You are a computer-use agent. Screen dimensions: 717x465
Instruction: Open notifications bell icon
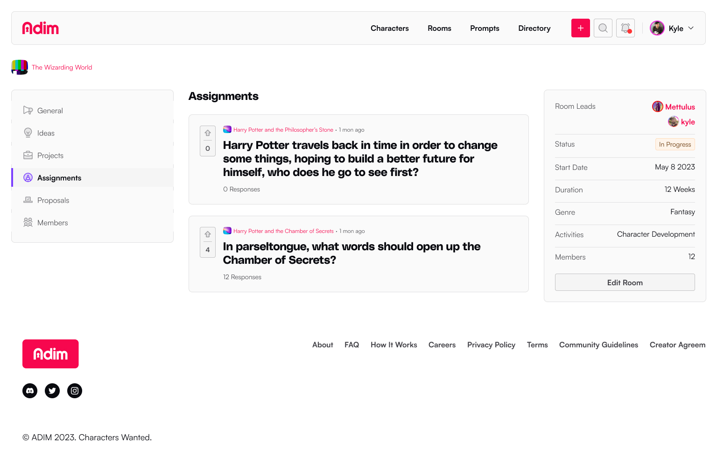pos(625,28)
